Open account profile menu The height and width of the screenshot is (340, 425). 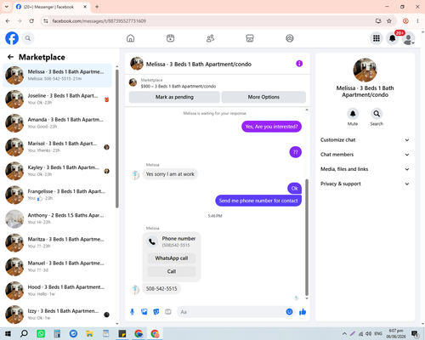coord(409,38)
